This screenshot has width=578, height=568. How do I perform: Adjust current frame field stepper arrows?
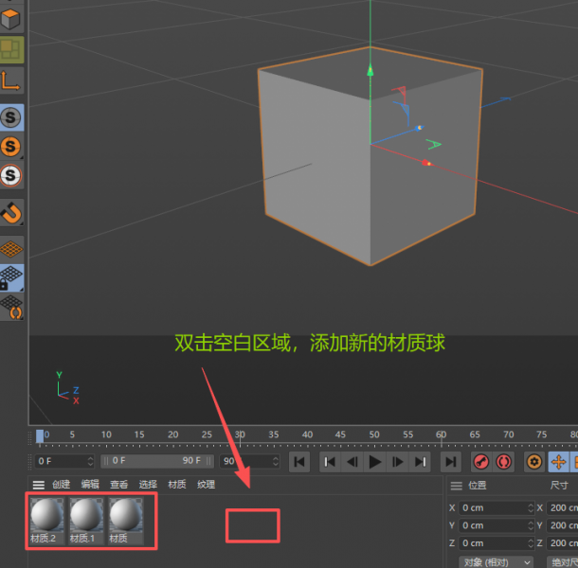point(91,461)
